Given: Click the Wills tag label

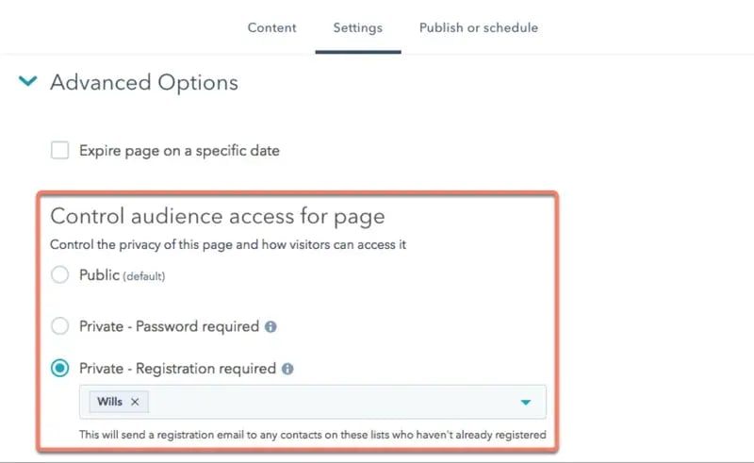Looking at the screenshot, I should pos(110,402).
